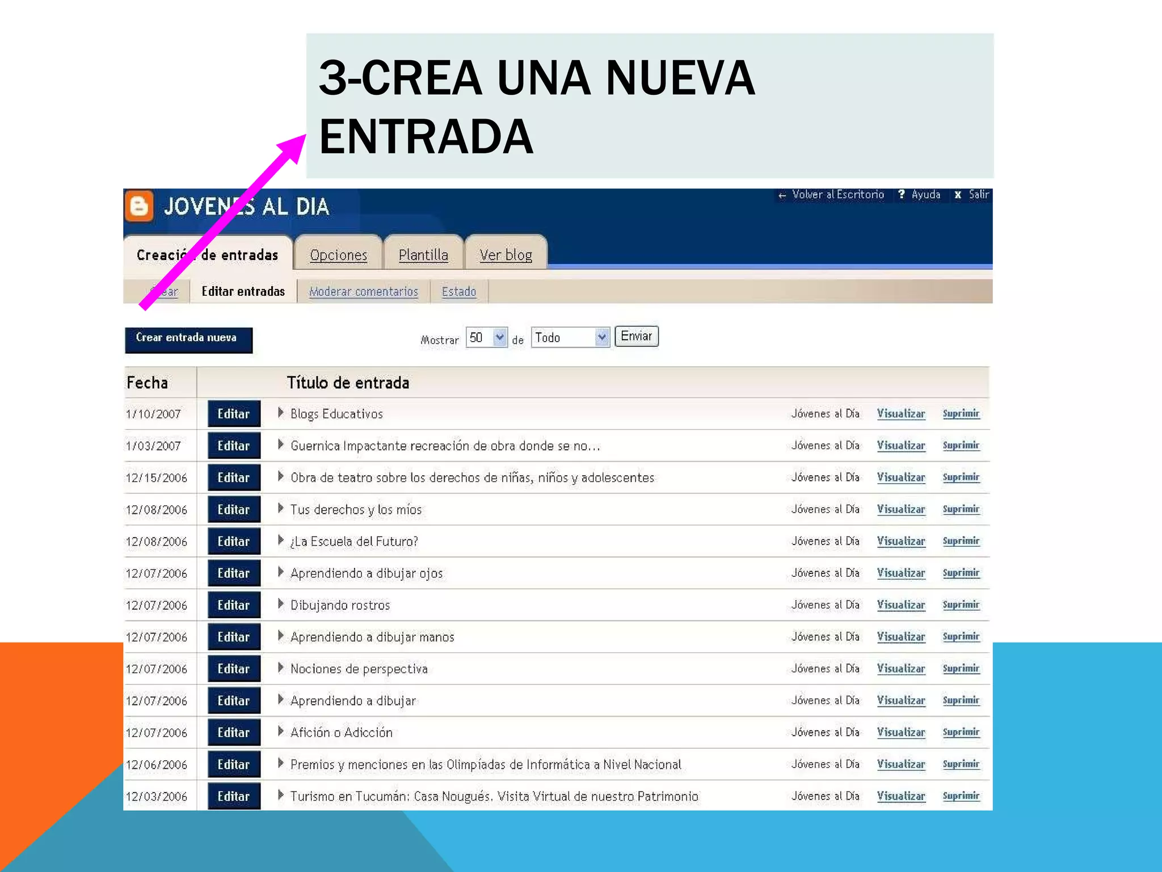Image resolution: width=1162 pixels, height=872 pixels.
Task: Click Visualizar for Nociones de perspectiva
Action: 901,668
